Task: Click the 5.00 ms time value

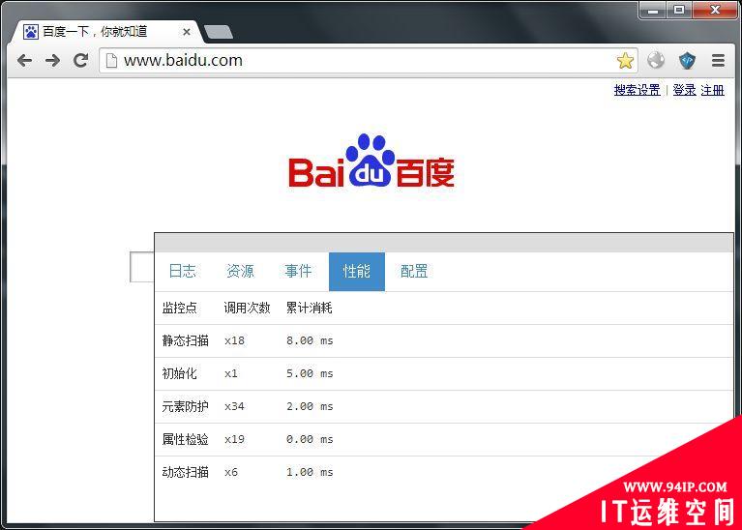Action: point(310,374)
